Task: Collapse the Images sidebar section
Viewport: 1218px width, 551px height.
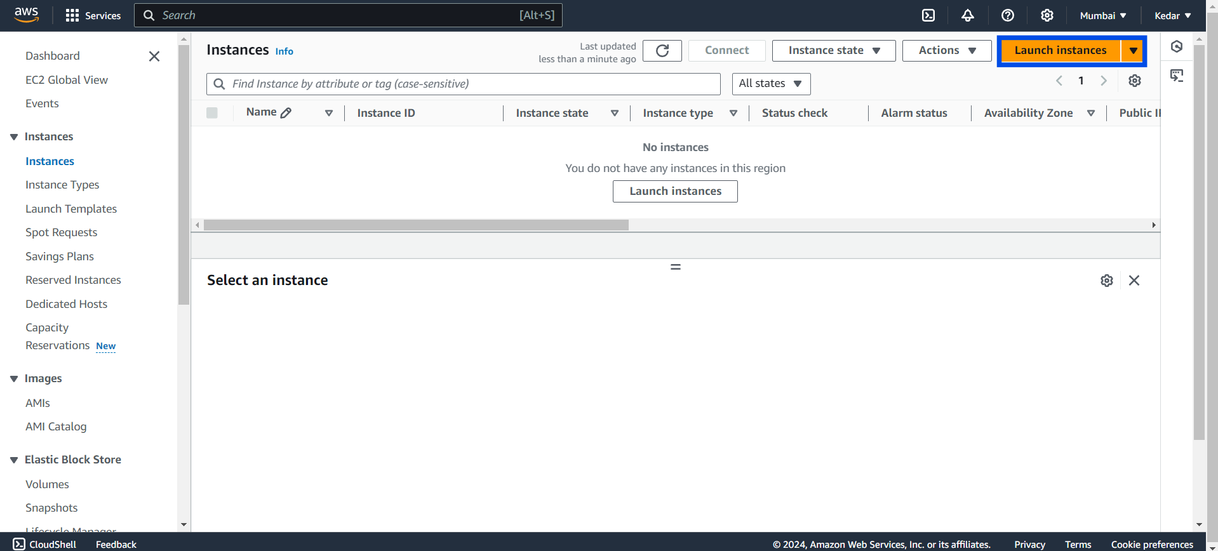Action: tap(14, 379)
